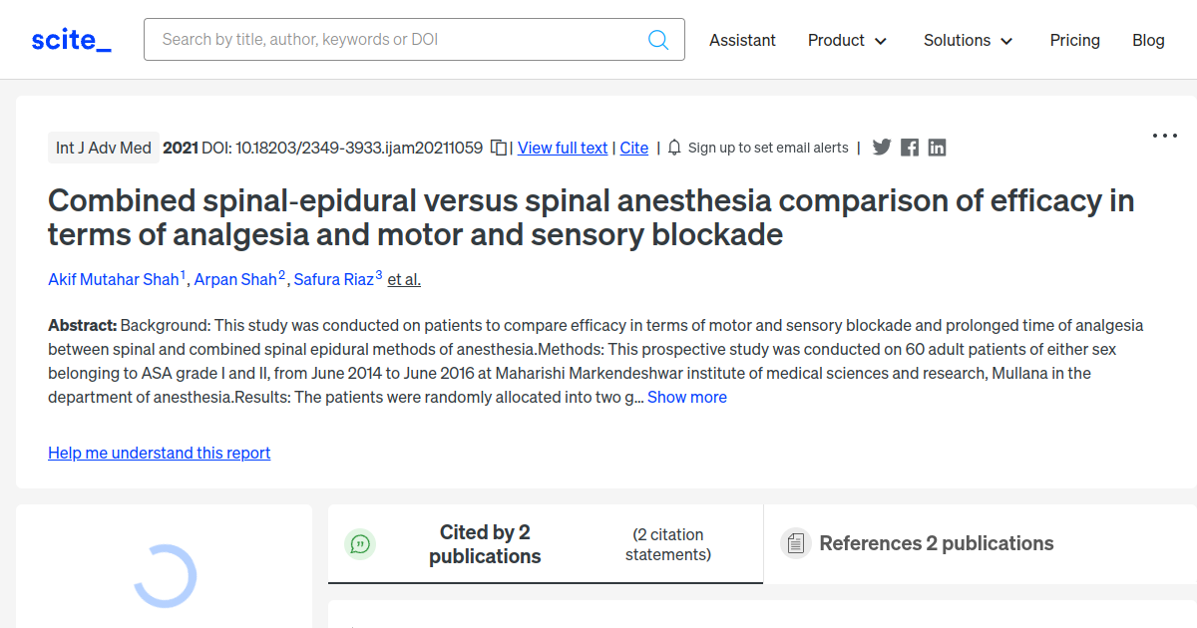Click the scite_ logo
The width and height of the screenshot is (1197, 628).
pos(70,39)
